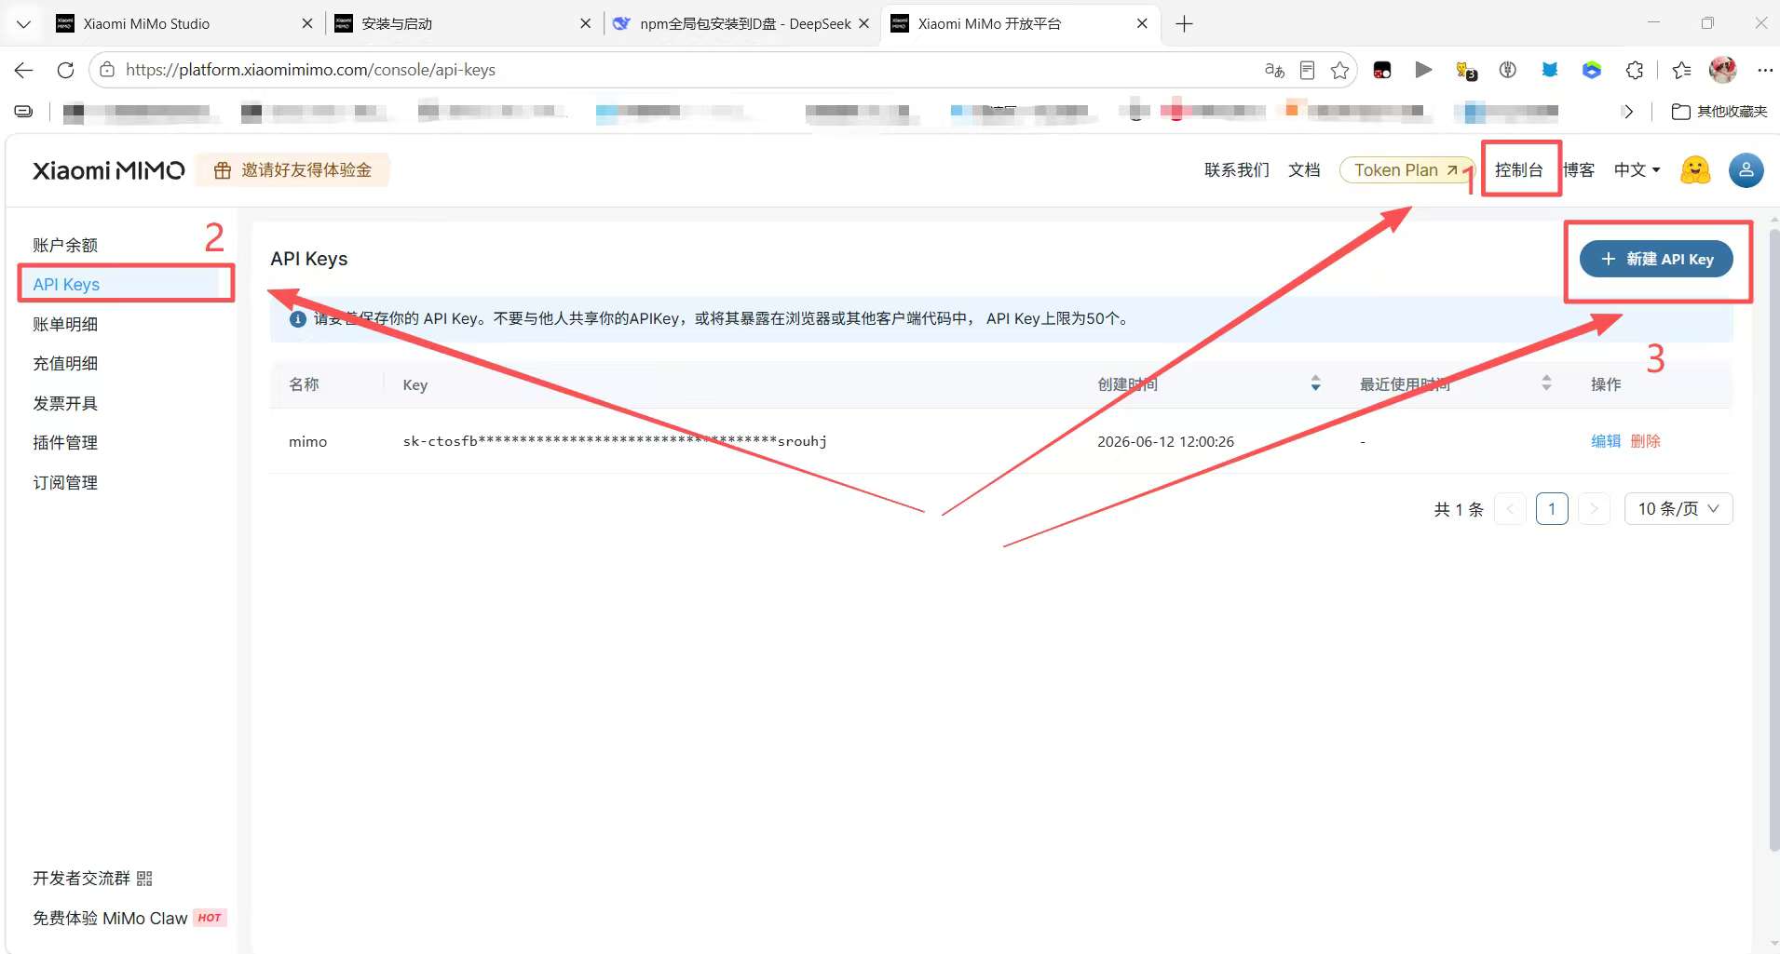
Task: Open 插件管理 in sidebar
Action: point(65,443)
